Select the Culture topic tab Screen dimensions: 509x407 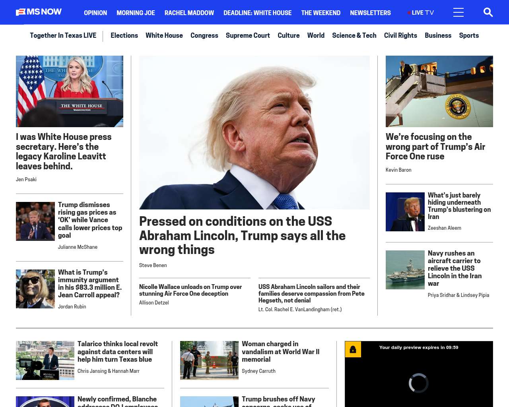tap(289, 35)
